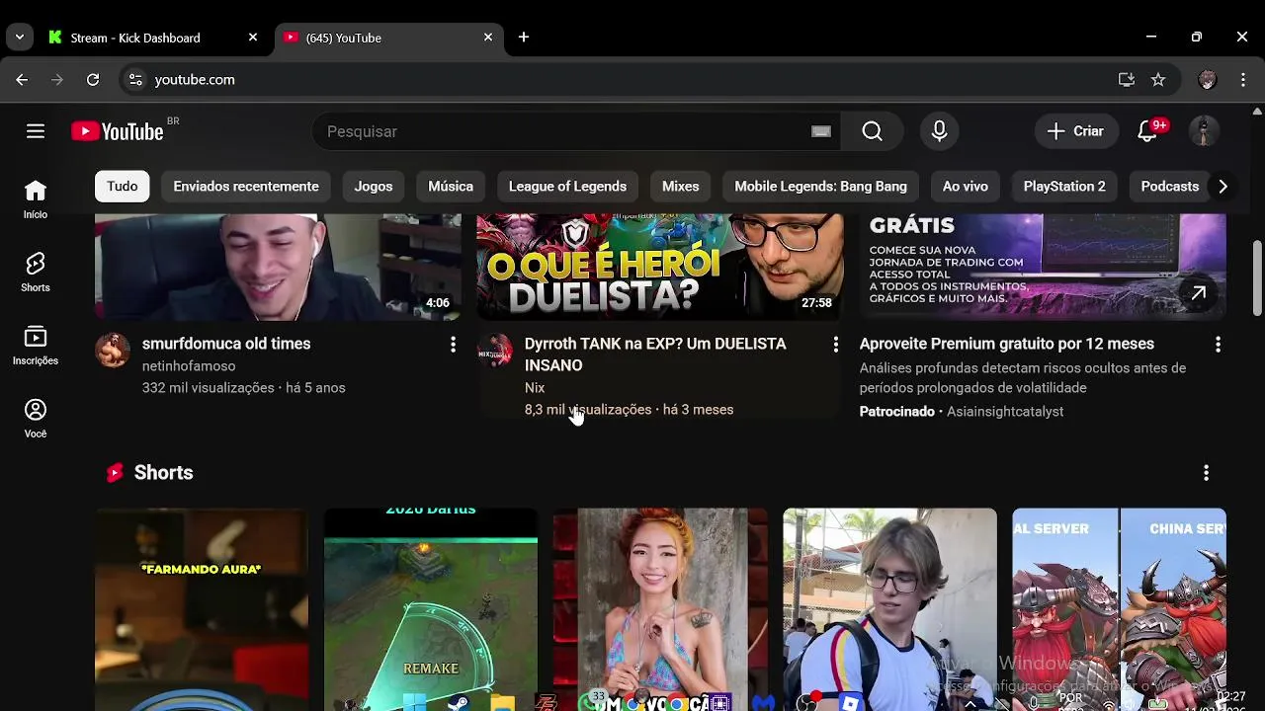Switch to the Stream - Kick Dashboard tab

point(135,38)
